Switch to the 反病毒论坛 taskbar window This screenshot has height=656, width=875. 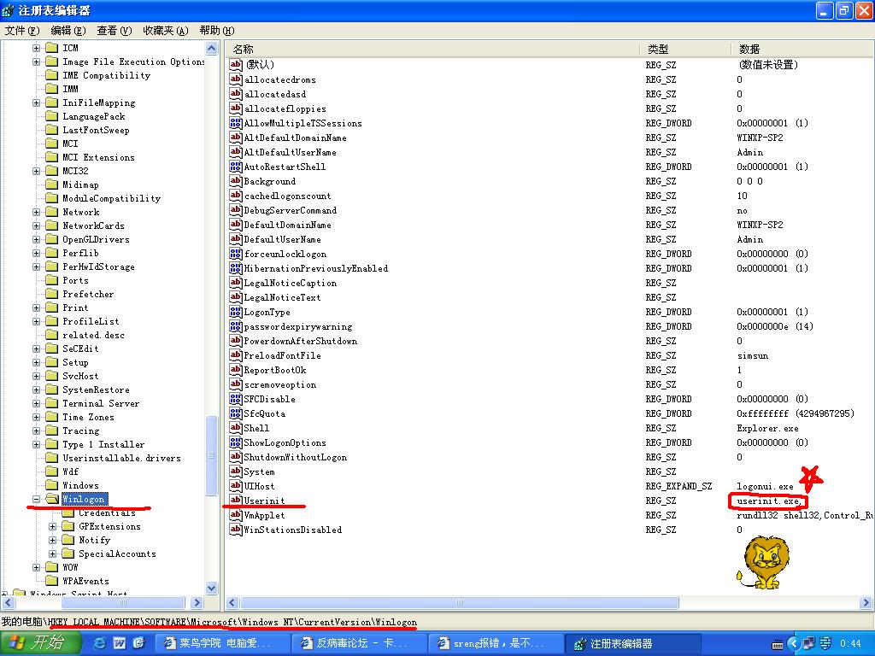point(360,643)
